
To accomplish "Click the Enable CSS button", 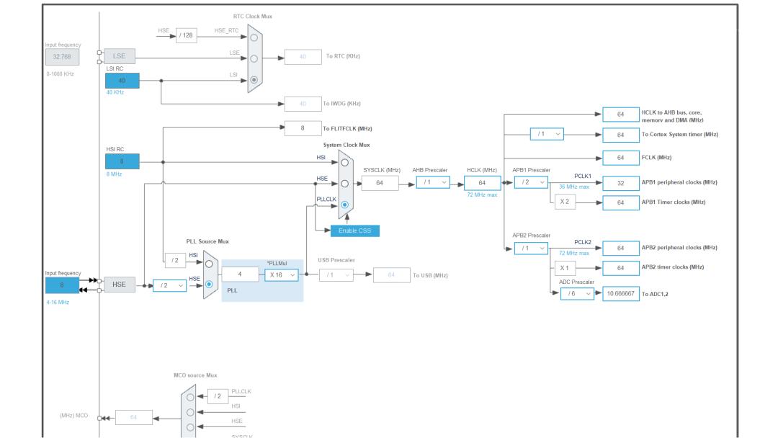I will pos(354,231).
